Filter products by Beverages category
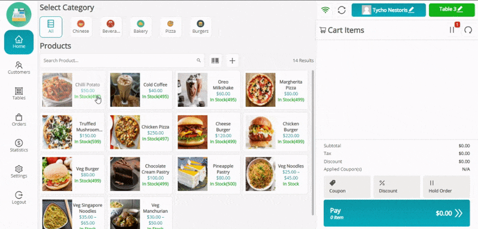 pos(111,27)
